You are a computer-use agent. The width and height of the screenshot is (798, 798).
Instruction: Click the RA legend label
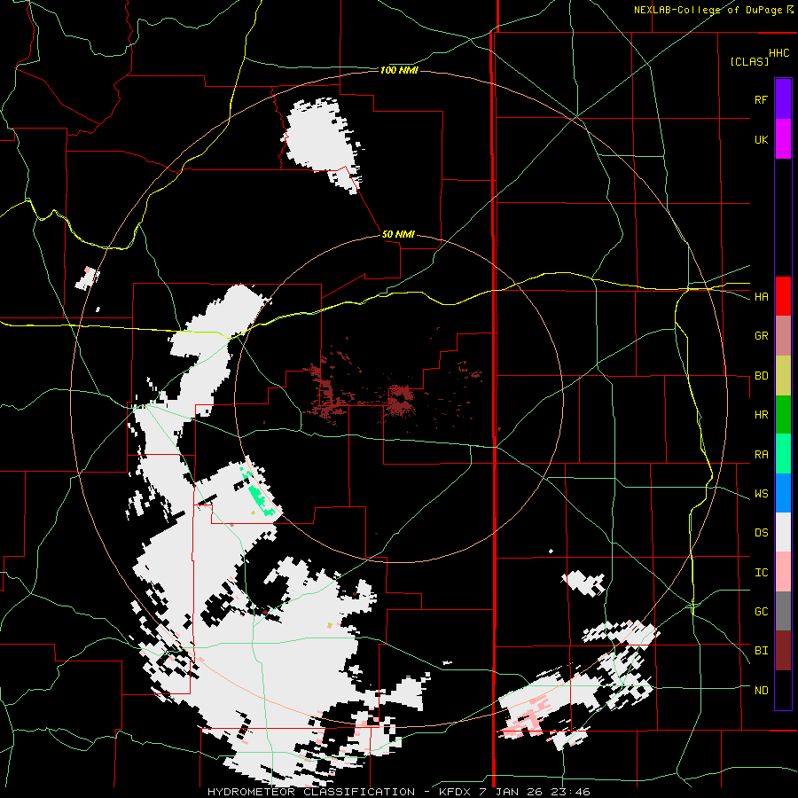pyautogui.click(x=761, y=455)
